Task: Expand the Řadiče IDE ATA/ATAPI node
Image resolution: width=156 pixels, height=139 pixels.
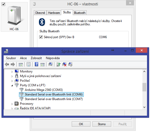Action: tap(12, 109)
